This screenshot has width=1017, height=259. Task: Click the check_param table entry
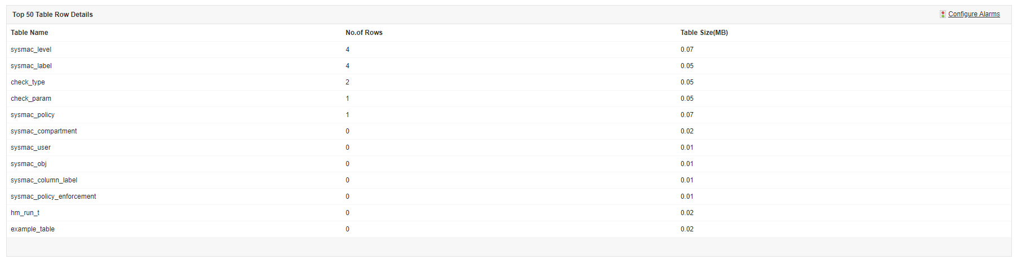pos(31,99)
